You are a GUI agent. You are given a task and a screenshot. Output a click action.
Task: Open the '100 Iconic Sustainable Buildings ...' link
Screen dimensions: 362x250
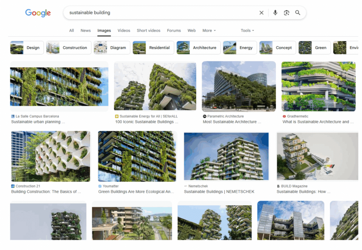(x=147, y=122)
